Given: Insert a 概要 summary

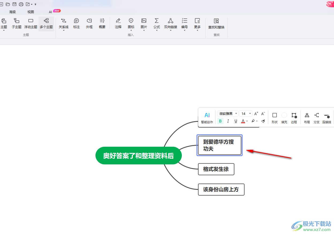Looking at the screenshot, I should [x=102, y=24].
